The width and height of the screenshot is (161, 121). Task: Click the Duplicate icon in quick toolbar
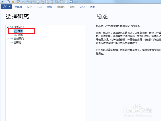pos(47,2)
